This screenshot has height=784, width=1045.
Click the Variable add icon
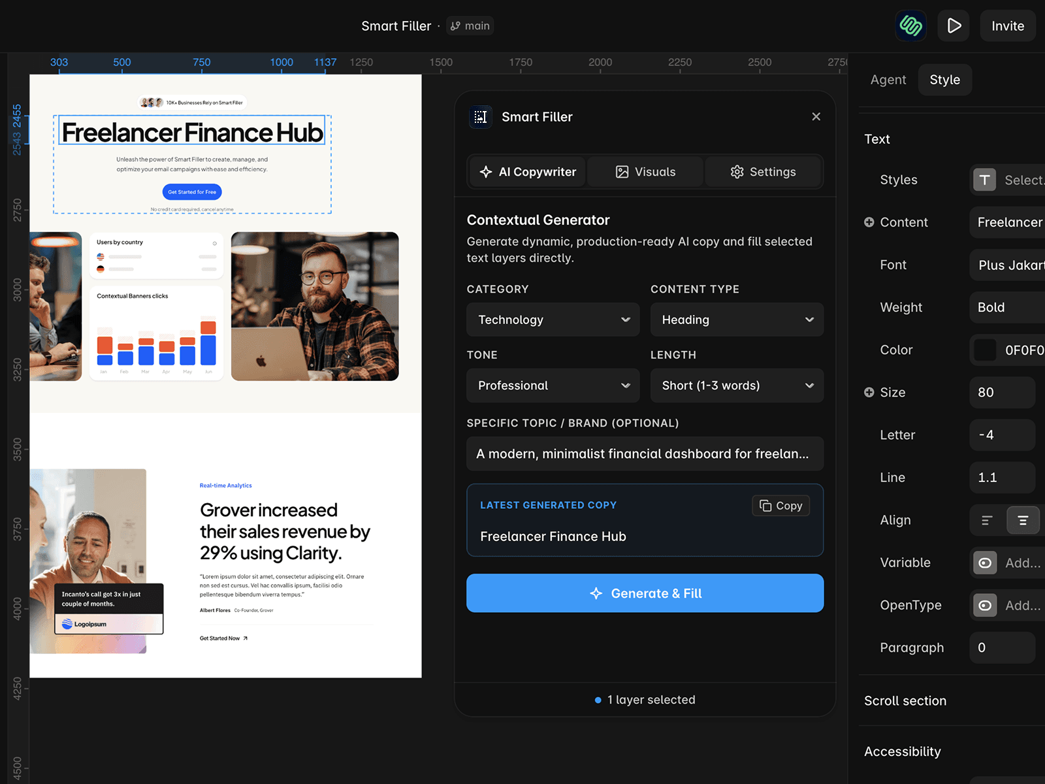click(985, 563)
